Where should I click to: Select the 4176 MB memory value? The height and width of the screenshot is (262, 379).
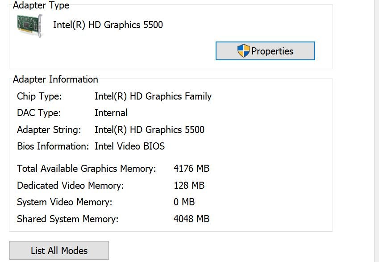(192, 169)
